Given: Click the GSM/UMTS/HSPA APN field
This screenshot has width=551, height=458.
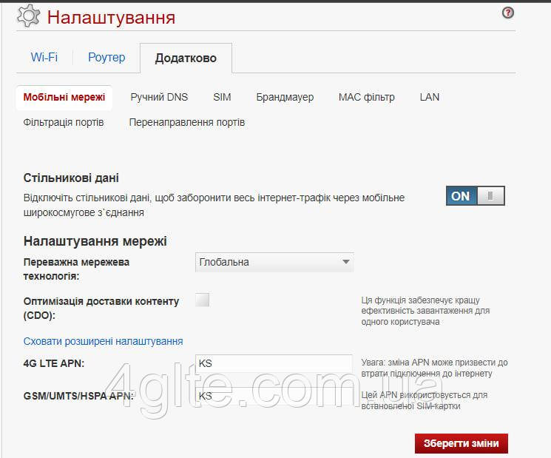Looking at the screenshot, I should click(274, 396).
